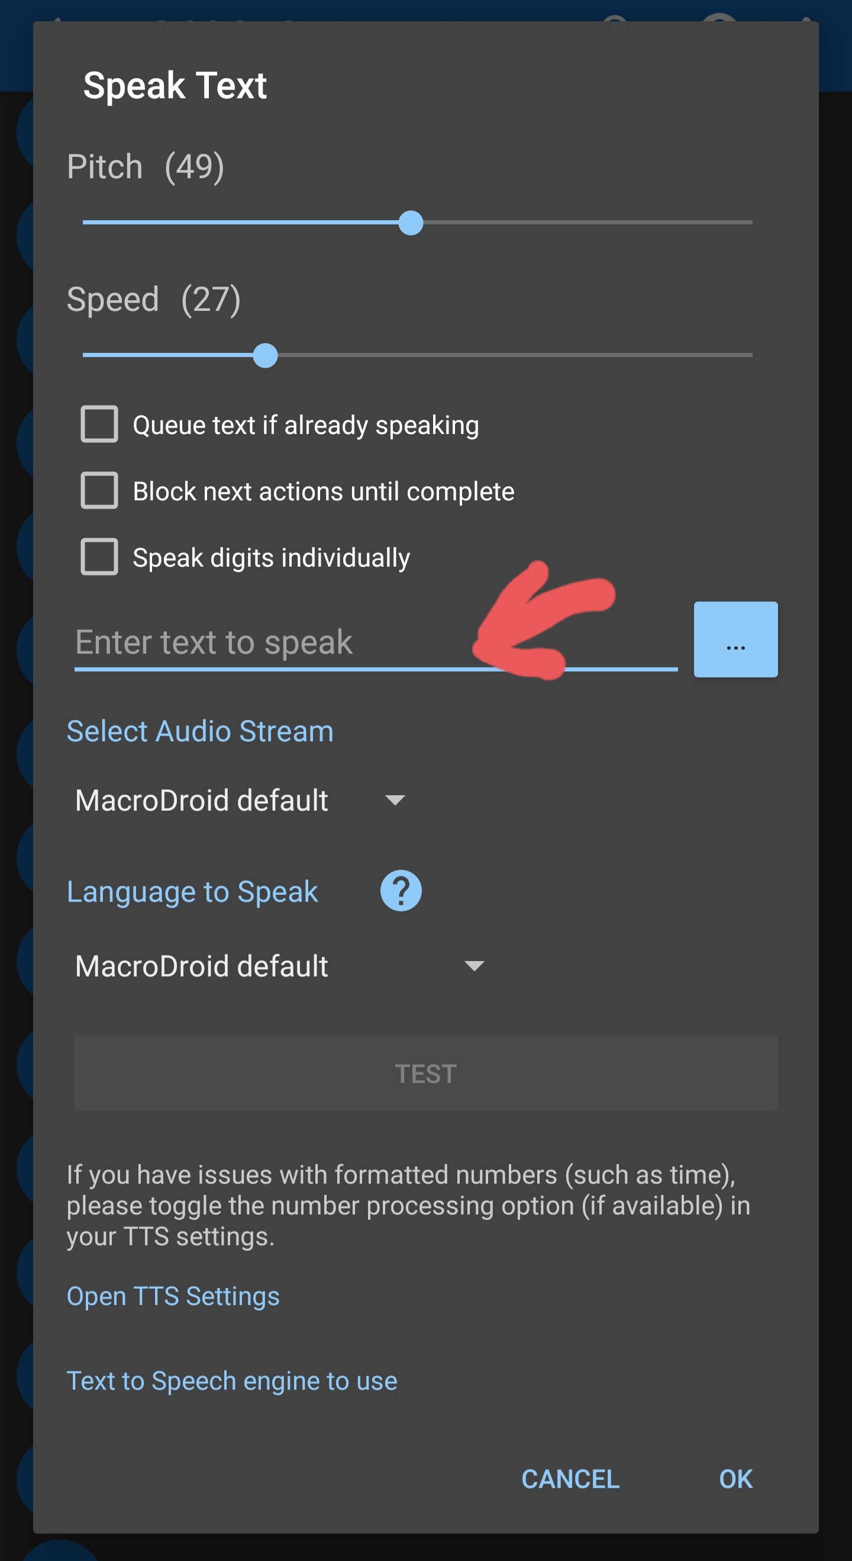
Task: Toggle Speak digits individually checkbox
Action: [99, 556]
